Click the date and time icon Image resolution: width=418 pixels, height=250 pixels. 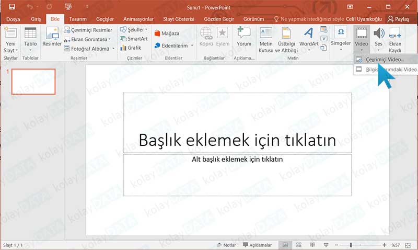coord(323,30)
